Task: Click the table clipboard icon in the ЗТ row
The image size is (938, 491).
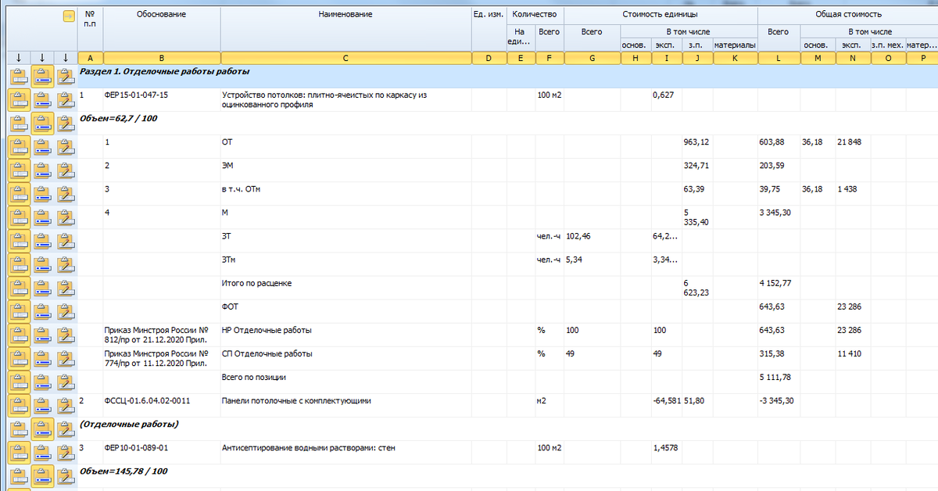Action: click(x=19, y=241)
